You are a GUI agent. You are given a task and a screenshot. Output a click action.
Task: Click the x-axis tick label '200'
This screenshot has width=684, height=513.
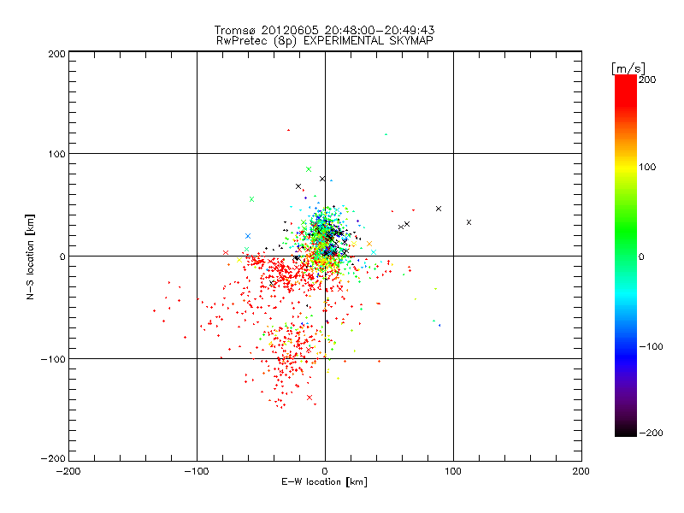tap(581, 471)
